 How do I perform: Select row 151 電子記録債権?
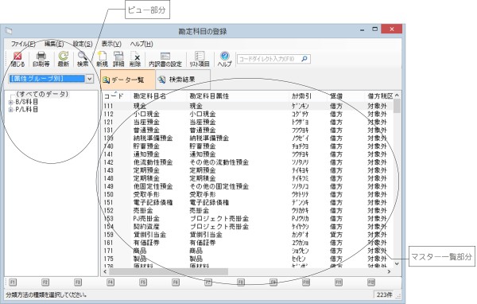click(x=247, y=203)
